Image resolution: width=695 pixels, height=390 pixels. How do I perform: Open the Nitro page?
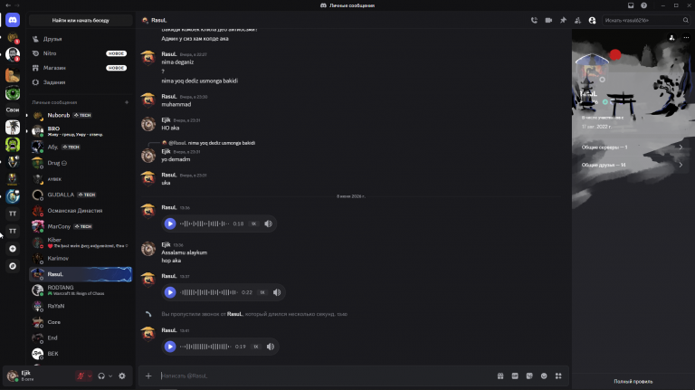click(x=81, y=53)
